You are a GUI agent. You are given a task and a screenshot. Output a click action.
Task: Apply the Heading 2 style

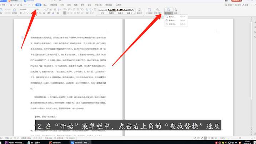point(120,11)
